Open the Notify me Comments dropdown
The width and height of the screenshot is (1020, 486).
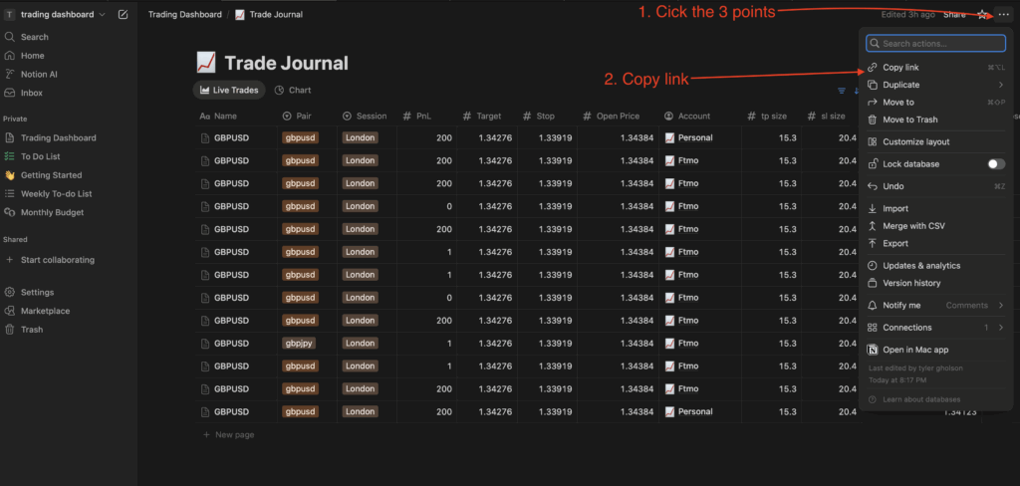click(x=973, y=305)
